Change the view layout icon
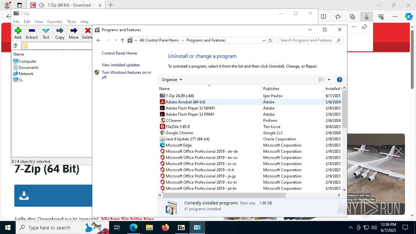Screen dimensions: 416x234 click(321, 80)
